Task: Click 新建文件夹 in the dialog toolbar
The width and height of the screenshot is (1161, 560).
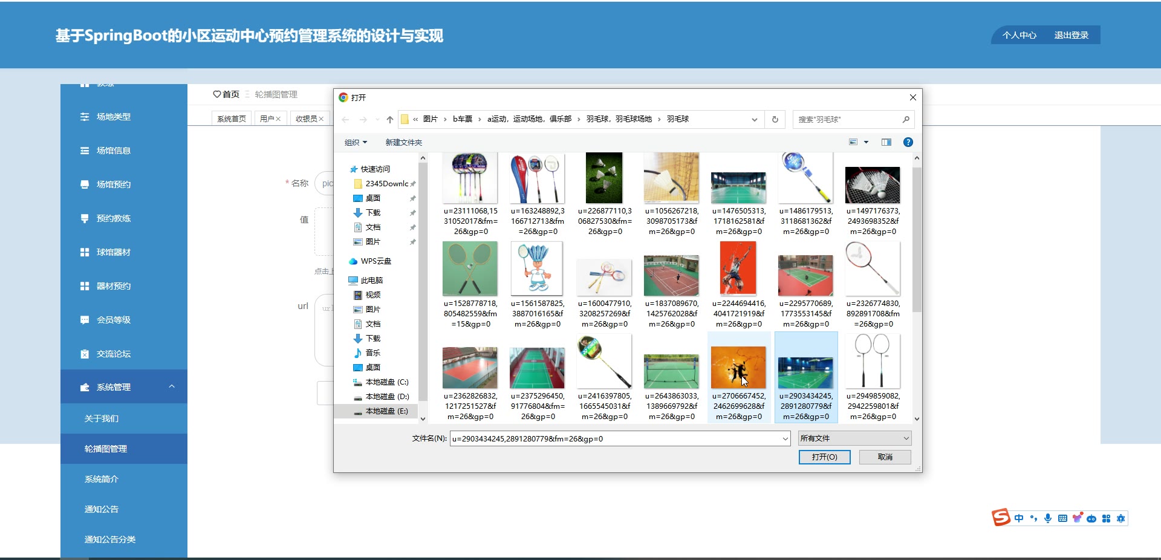Action: 404,143
